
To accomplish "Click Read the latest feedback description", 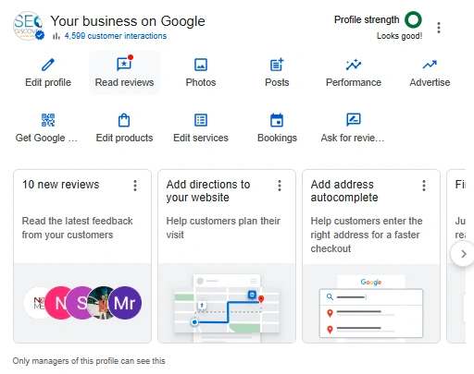I will (x=77, y=228).
